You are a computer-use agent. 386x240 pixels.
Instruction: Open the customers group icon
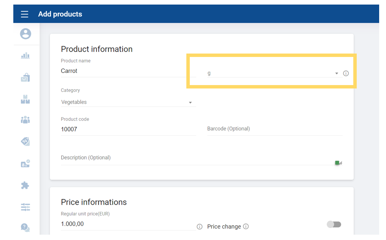[25, 120]
